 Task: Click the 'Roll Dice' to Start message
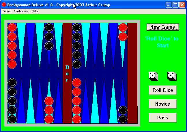[162, 42]
